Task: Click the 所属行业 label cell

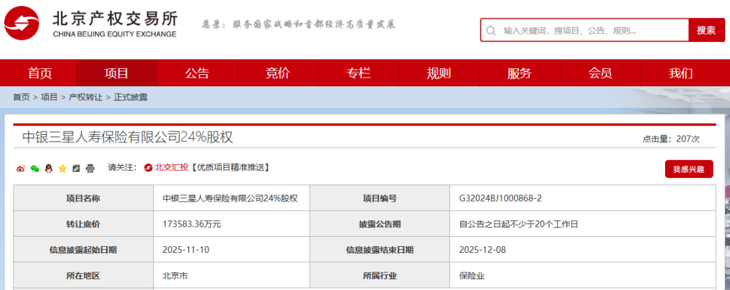Action: (380, 276)
